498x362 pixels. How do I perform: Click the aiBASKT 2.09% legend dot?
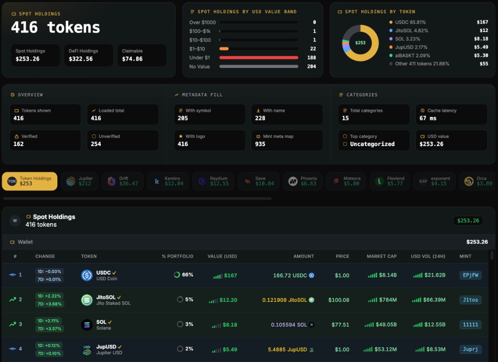click(x=391, y=55)
